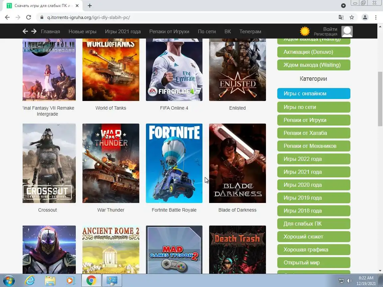Click the address bar URL field
The width and height of the screenshot is (383, 287).
pos(191,17)
